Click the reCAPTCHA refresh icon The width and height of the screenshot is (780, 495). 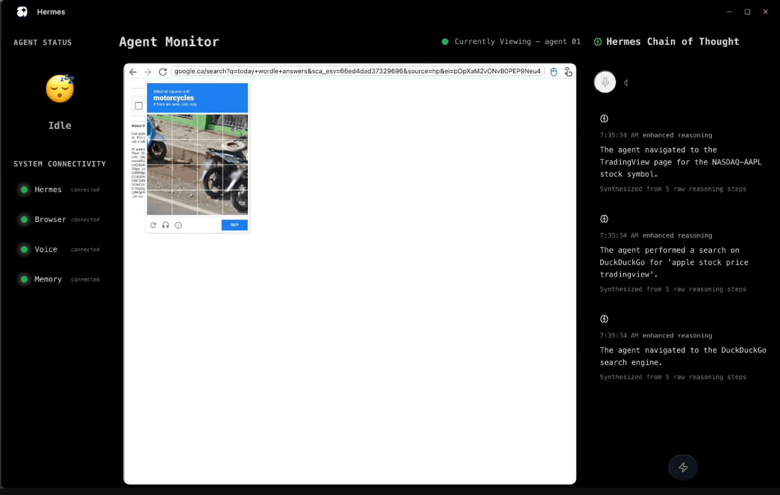(x=153, y=225)
